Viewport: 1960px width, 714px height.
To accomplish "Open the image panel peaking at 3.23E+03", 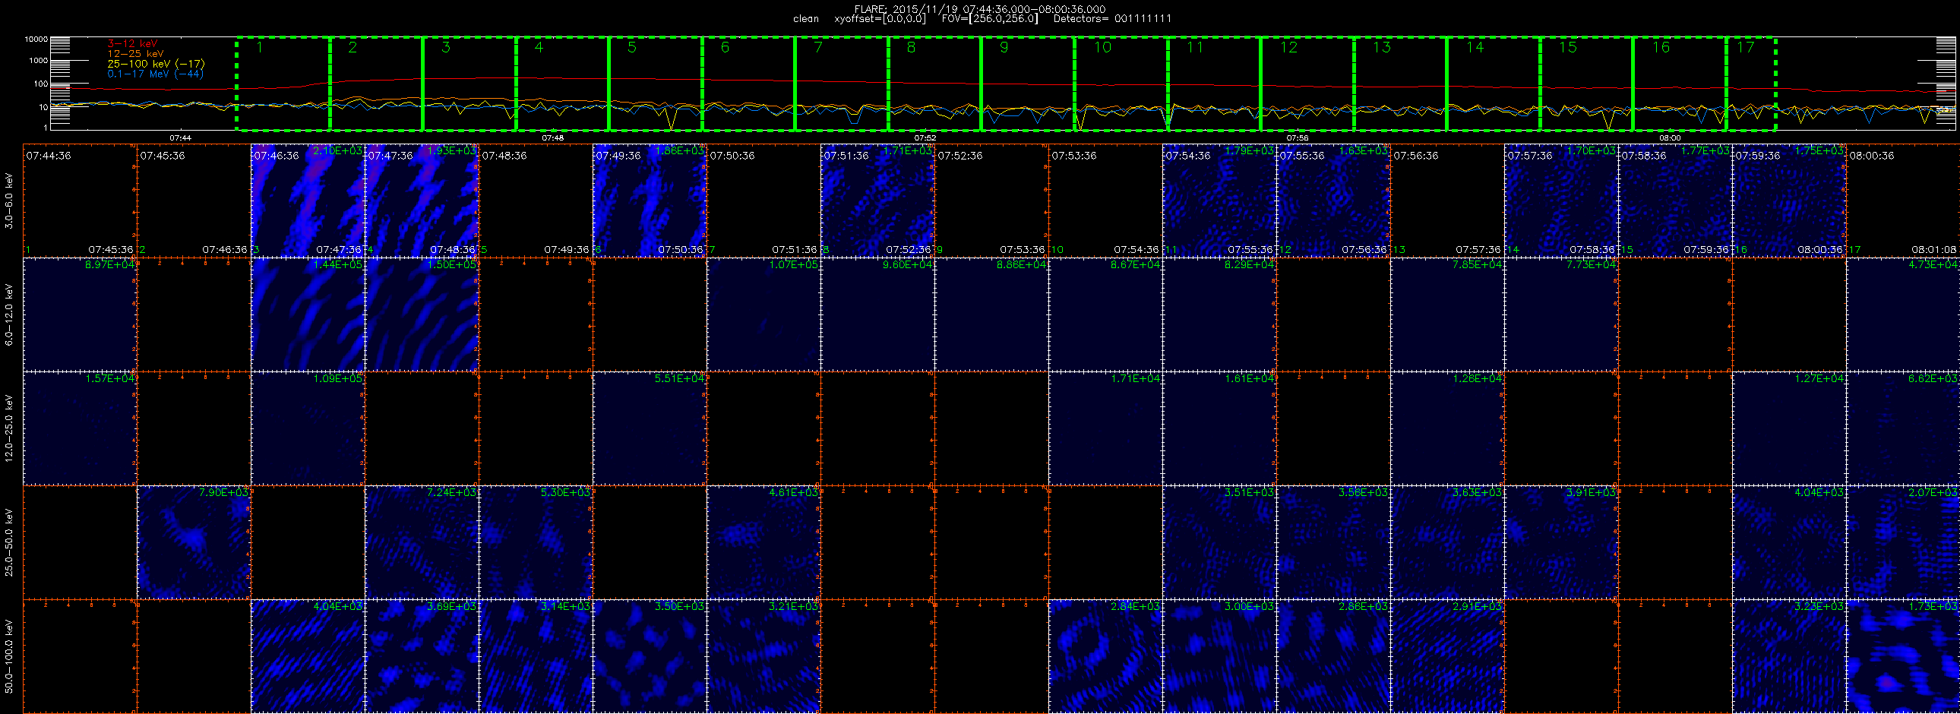I will (1789, 656).
